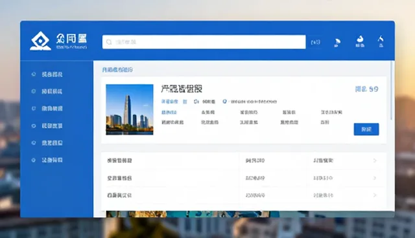Expand the second list row via its chevron arrow
The width and height of the screenshot is (415, 238).
(x=375, y=178)
